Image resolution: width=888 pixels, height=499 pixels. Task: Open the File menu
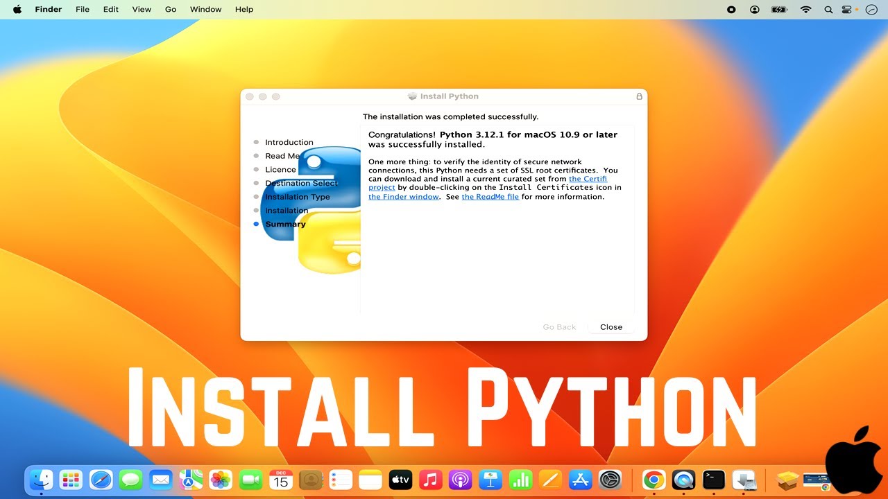[83, 10]
